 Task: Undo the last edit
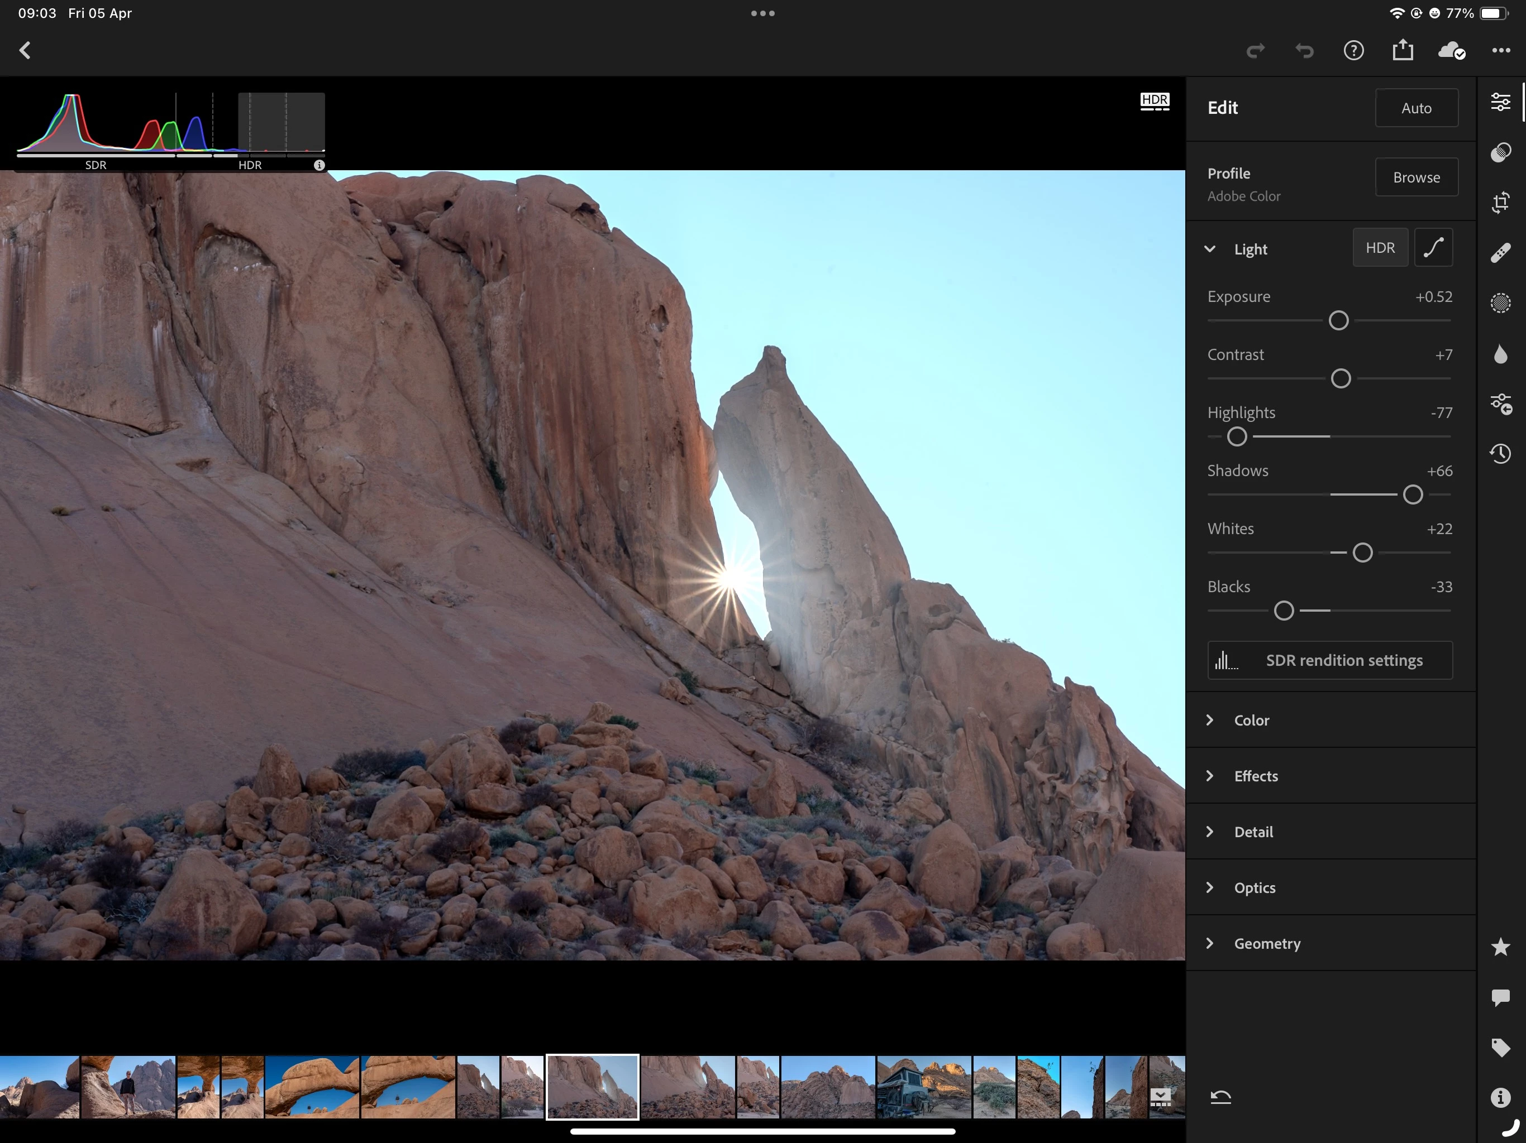tap(1304, 50)
